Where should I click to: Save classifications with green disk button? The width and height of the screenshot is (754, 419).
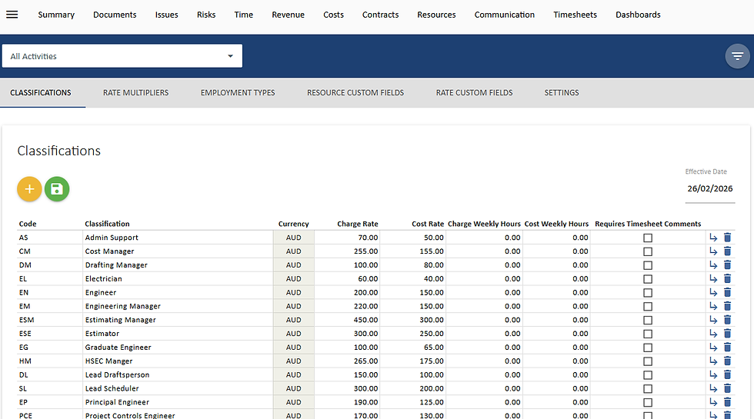pyautogui.click(x=57, y=189)
